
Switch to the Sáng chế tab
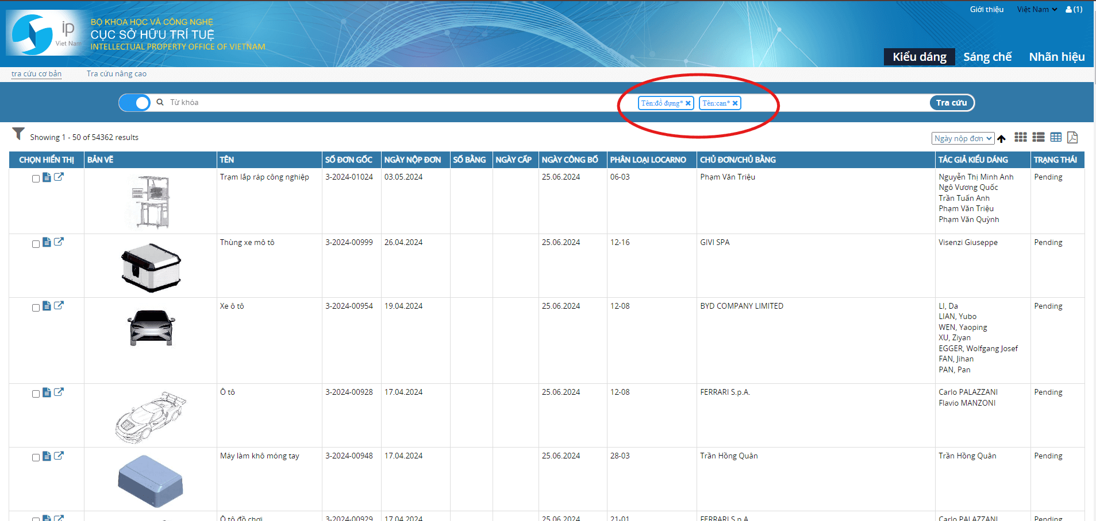point(987,57)
